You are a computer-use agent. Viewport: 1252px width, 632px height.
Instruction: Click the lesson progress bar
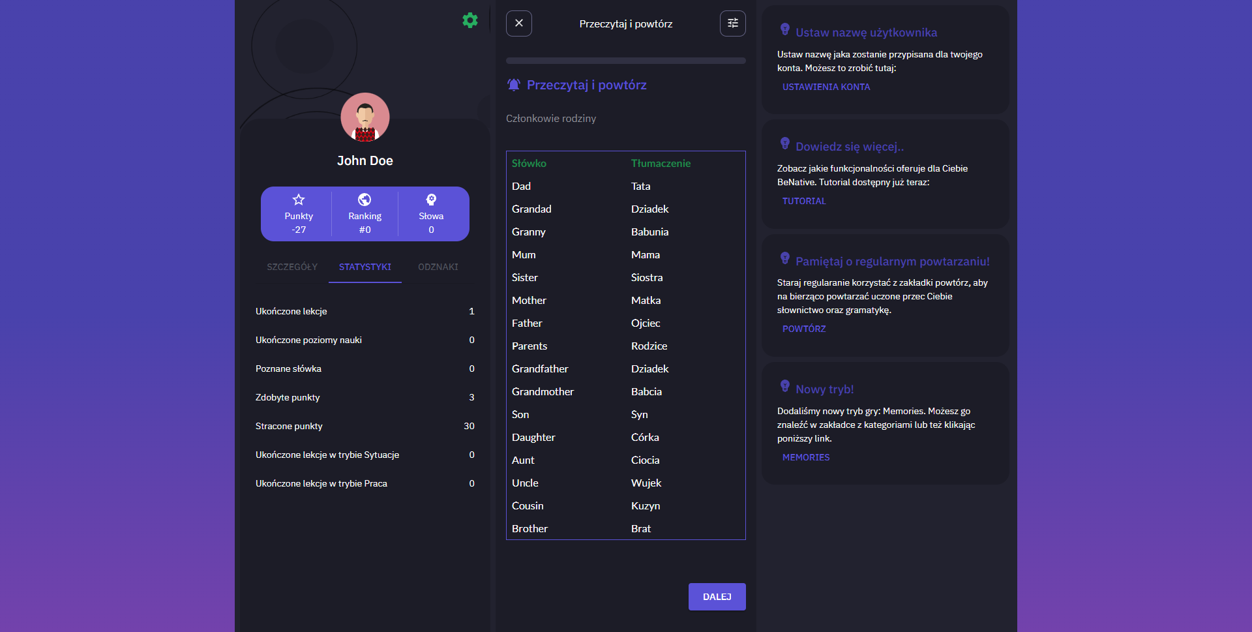point(625,61)
